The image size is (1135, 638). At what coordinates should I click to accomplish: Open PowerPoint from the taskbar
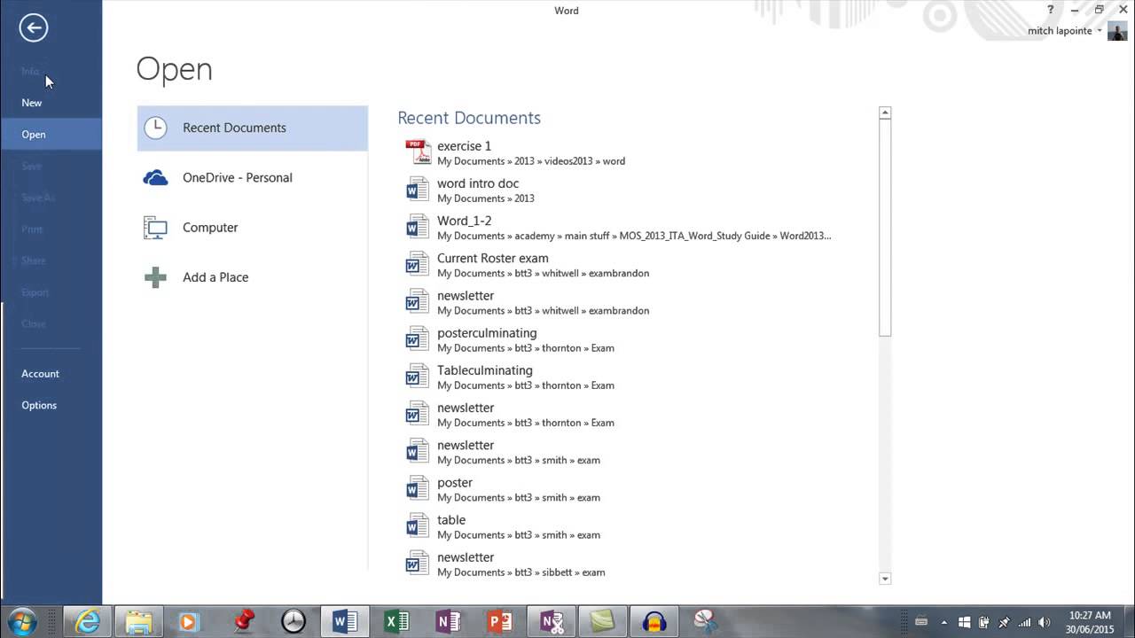point(500,622)
